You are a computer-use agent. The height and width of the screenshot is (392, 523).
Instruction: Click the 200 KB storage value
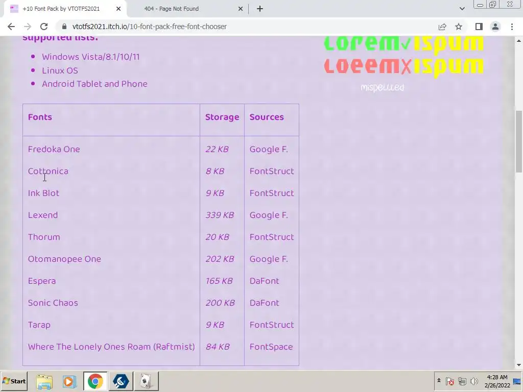tap(220, 303)
